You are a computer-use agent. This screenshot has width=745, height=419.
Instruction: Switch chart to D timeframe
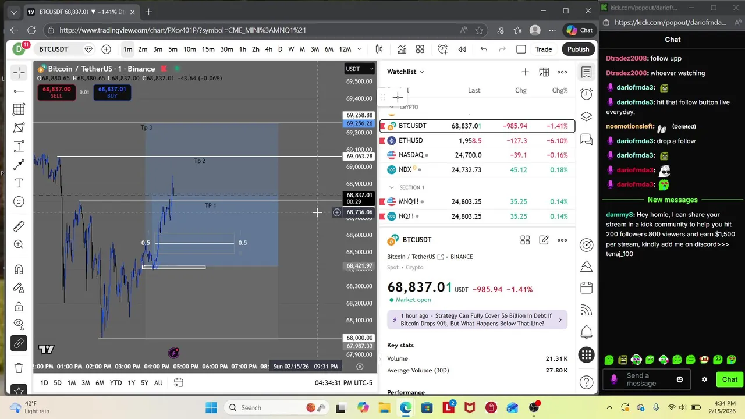280,49
